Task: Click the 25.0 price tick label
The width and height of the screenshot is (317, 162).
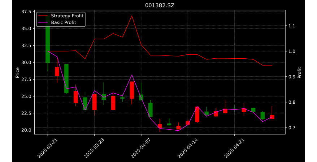Action: pyautogui.click(x=26, y=96)
